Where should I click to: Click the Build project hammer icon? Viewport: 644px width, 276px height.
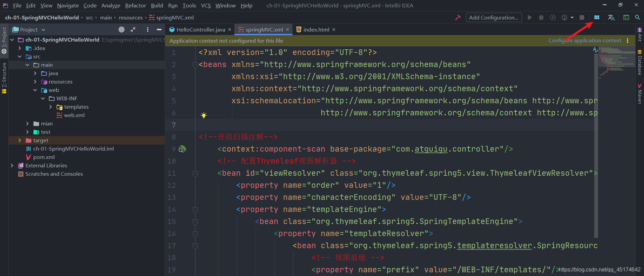458,17
